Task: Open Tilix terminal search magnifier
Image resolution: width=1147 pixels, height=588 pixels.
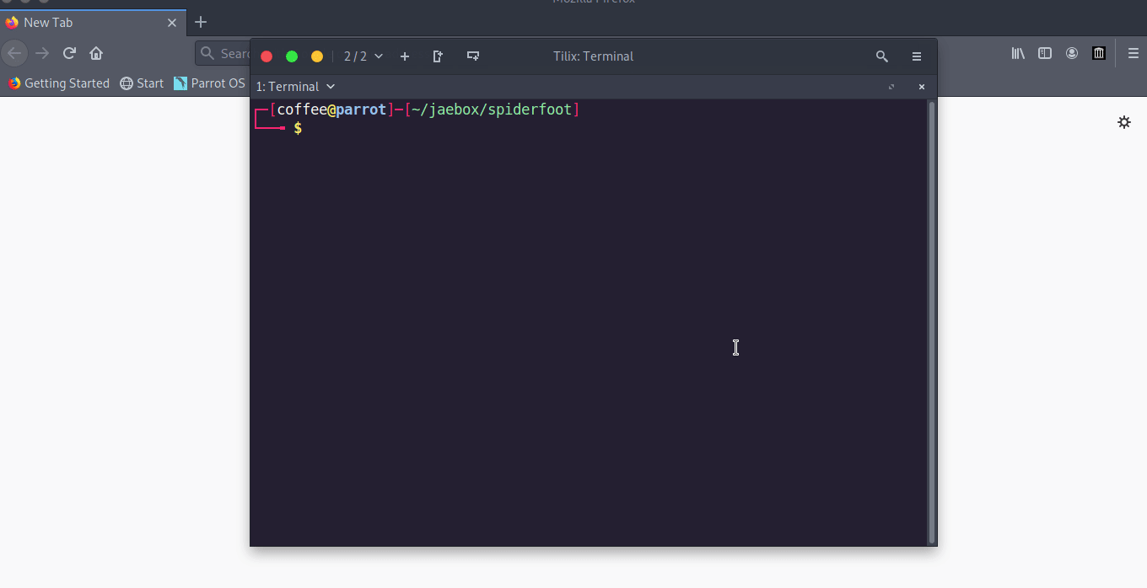Action: point(881,56)
